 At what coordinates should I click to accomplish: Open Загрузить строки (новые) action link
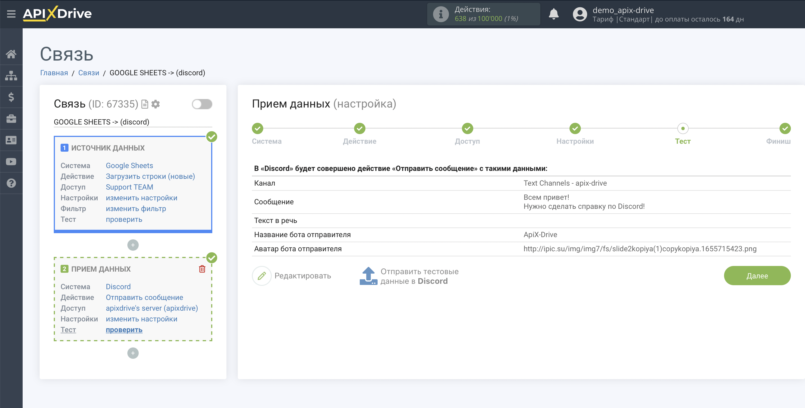pyautogui.click(x=150, y=176)
